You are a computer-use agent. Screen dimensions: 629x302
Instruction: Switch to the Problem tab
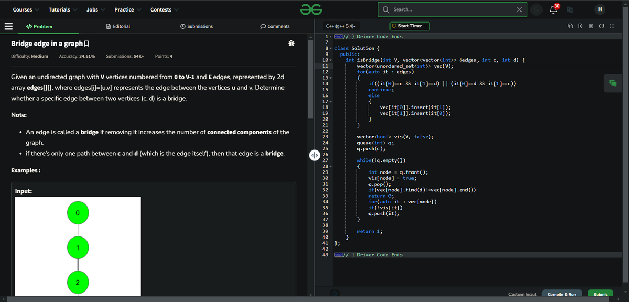pyautogui.click(x=39, y=26)
